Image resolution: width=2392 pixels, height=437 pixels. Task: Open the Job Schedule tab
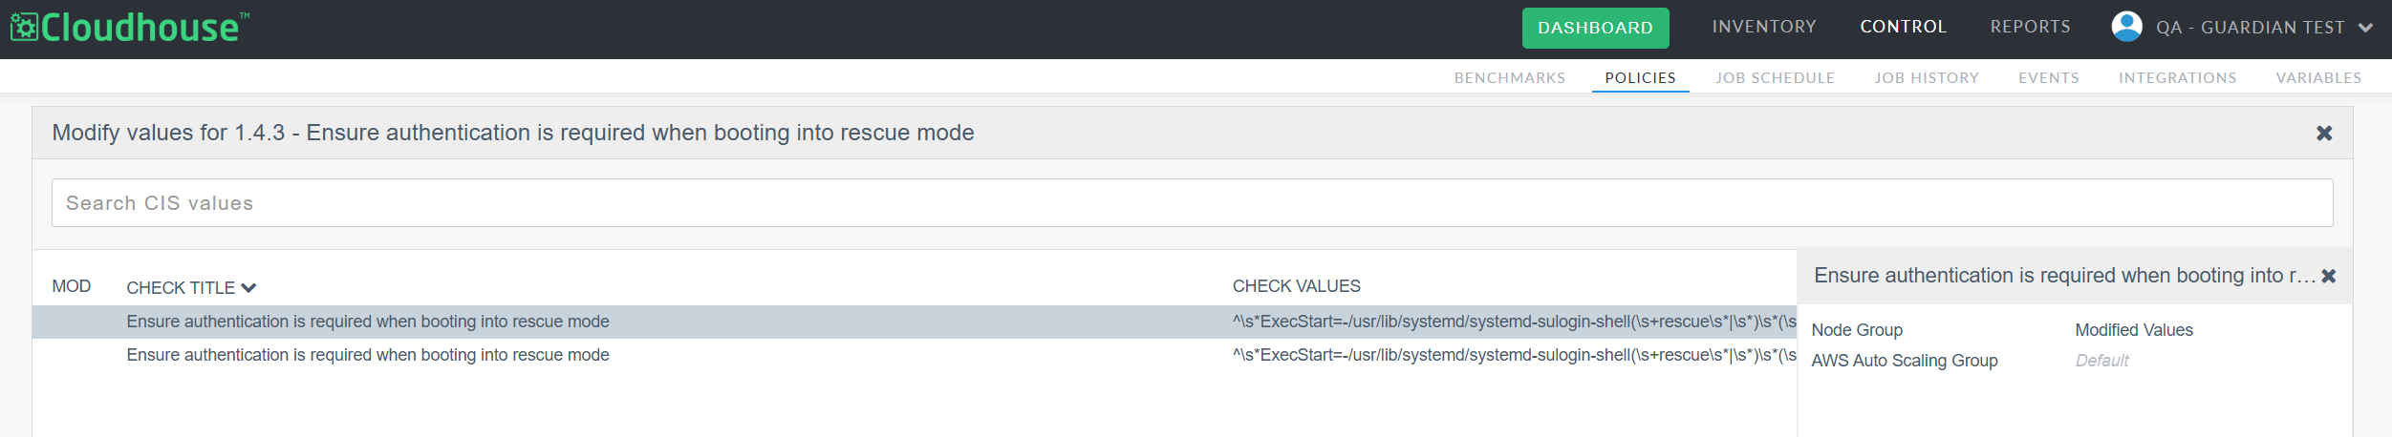tap(1775, 78)
